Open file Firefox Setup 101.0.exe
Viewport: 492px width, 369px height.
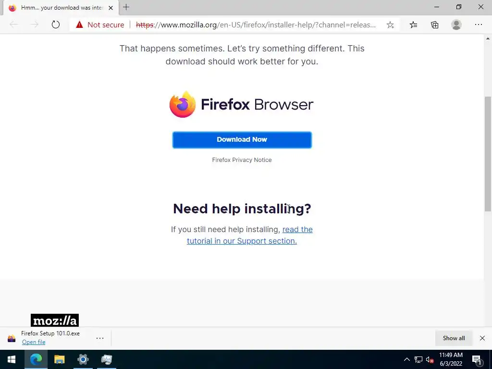coord(34,342)
